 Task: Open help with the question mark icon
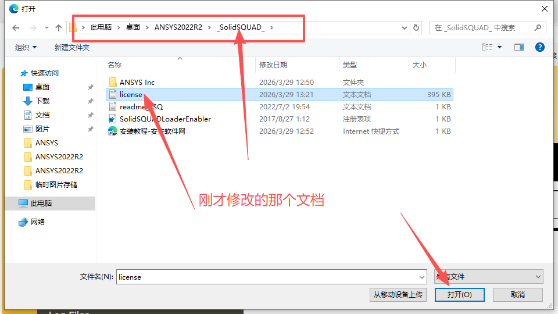tap(540, 47)
